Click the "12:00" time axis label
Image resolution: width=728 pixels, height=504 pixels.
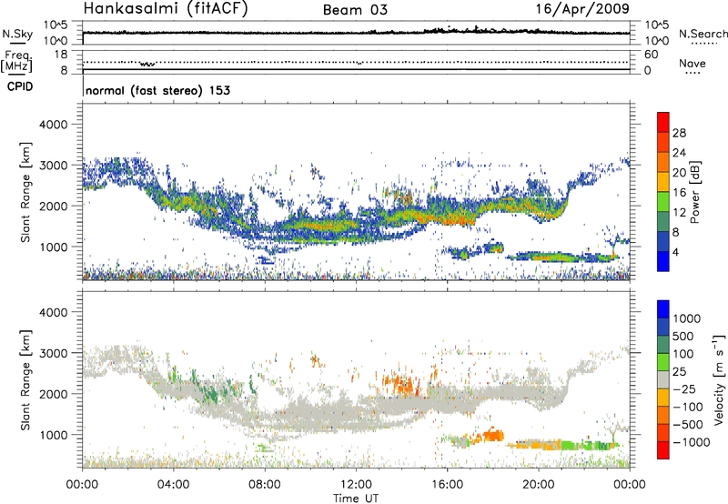[x=356, y=485]
